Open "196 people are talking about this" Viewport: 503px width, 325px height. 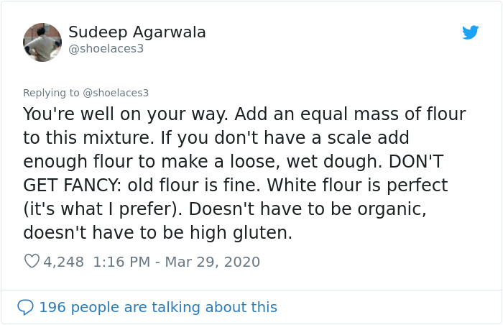pyautogui.click(x=157, y=307)
